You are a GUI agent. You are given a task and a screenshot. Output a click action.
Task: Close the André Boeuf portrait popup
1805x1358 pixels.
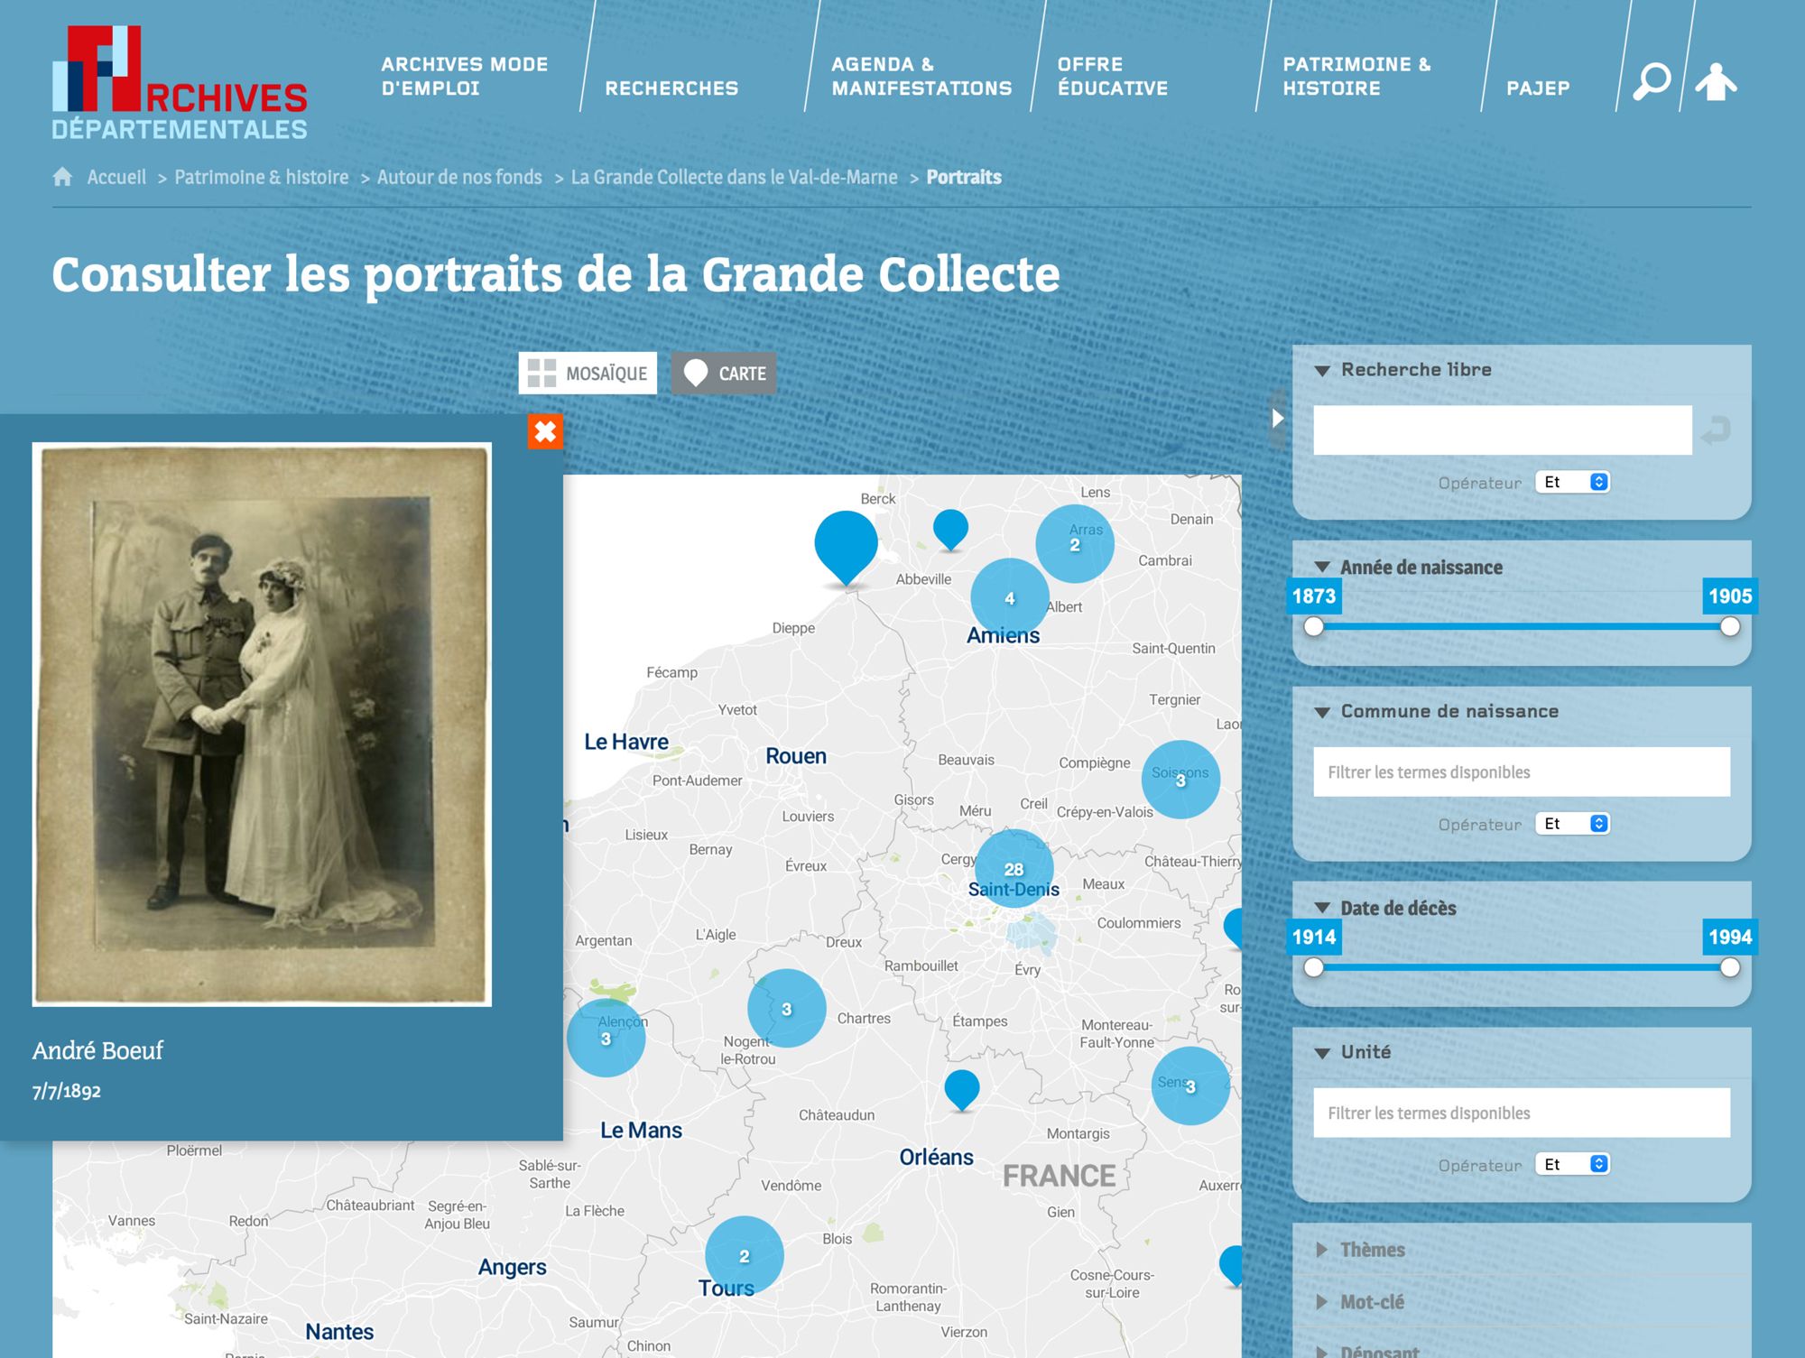click(x=545, y=431)
